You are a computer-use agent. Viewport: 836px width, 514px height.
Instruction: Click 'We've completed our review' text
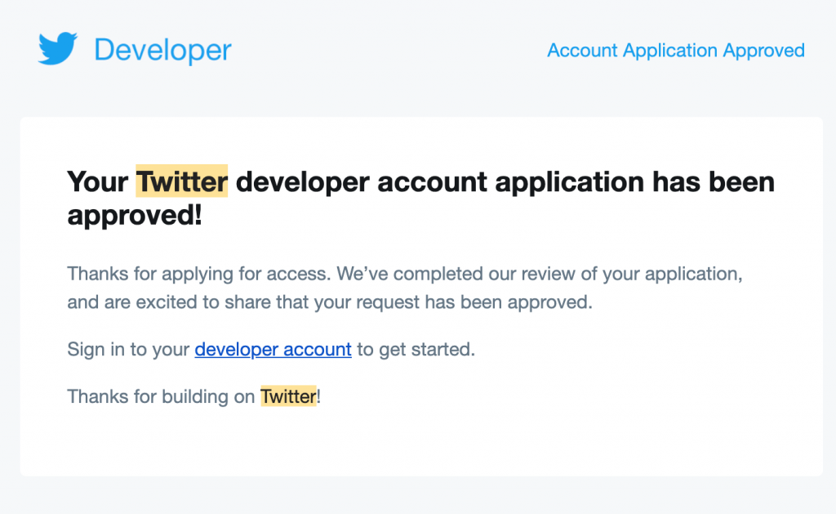tap(456, 274)
